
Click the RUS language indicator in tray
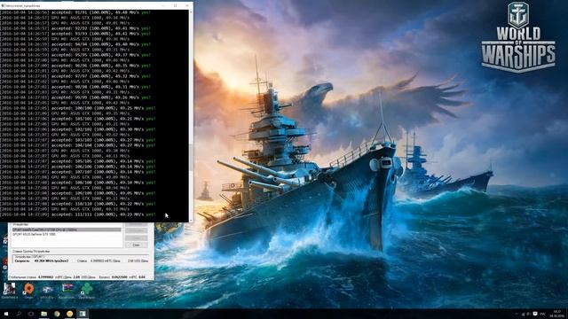pyautogui.click(x=542, y=314)
